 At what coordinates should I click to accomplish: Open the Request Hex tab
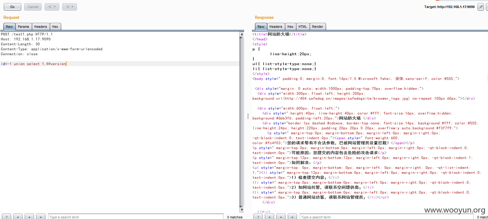(55, 27)
